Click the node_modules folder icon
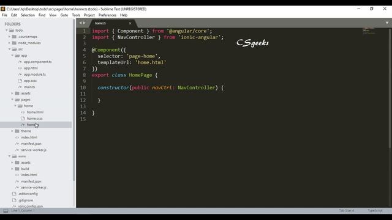The image size is (392, 220). [x=14, y=43]
